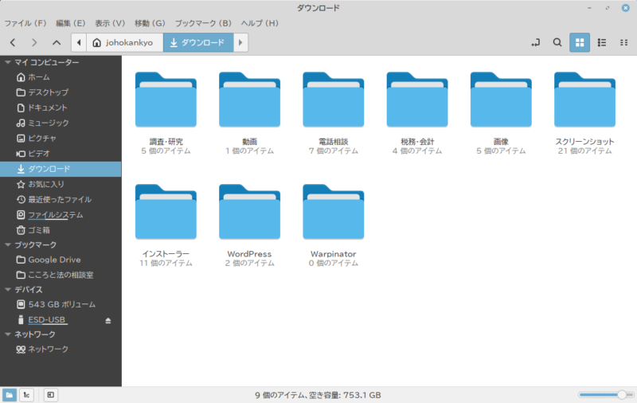Eject the ESD-USB device
The height and width of the screenshot is (403, 637).
(108, 320)
